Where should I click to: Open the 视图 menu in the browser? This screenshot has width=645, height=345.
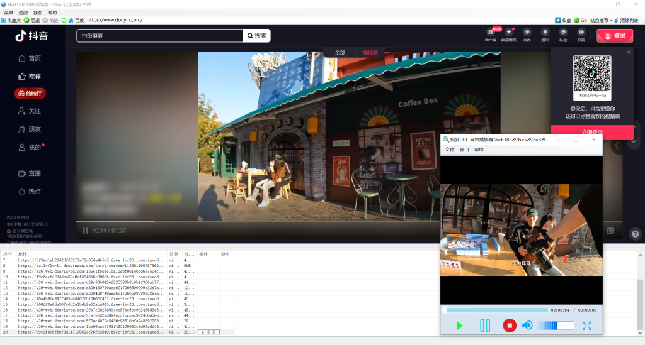click(38, 13)
